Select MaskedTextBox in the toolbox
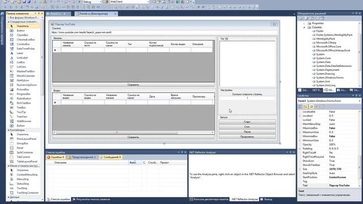Screen dimensions: 363x204 coord(26,71)
